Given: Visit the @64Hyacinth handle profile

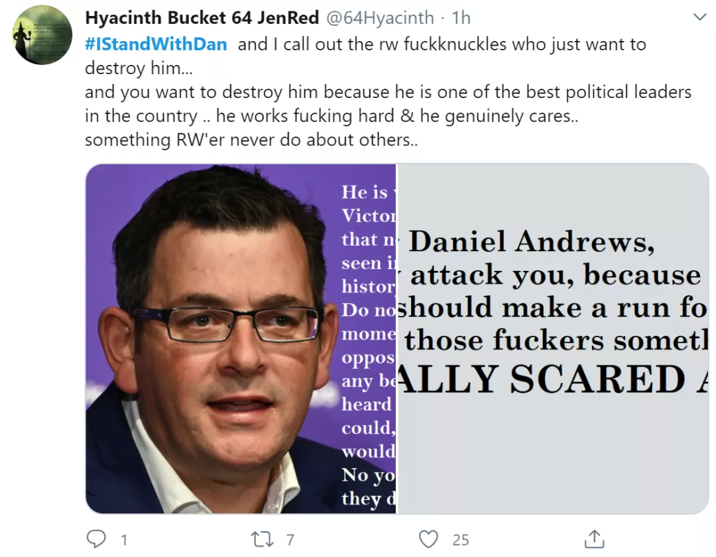Looking at the screenshot, I should pyautogui.click(x=379, y=18).
